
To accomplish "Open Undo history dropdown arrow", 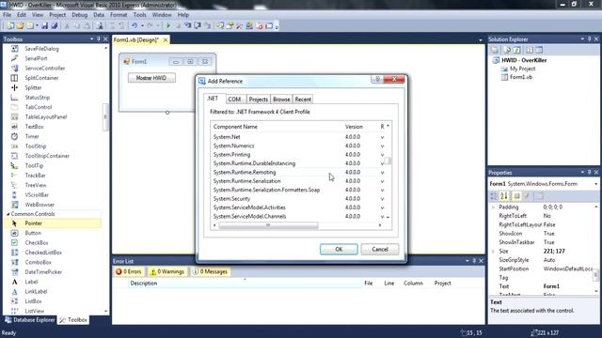I will pos(142,26).
